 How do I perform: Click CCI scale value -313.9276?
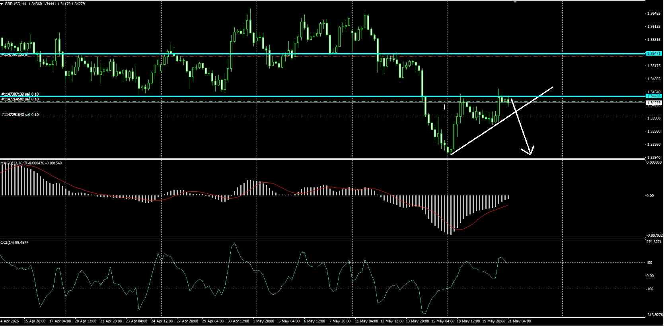654,315
